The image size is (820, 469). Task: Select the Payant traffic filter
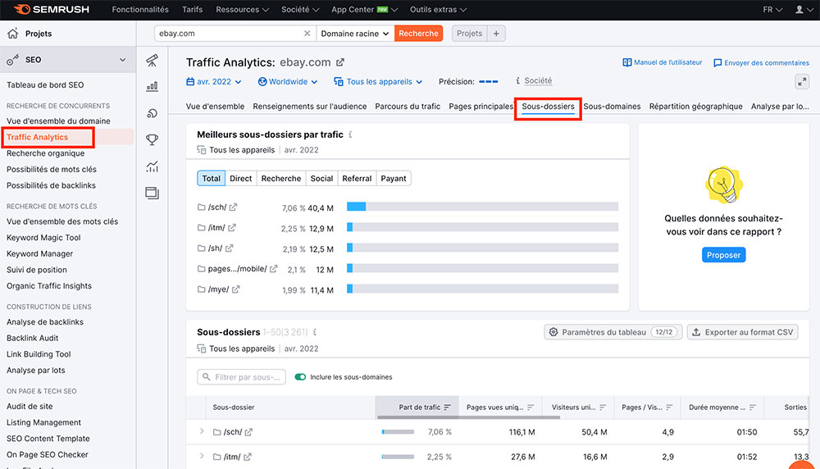pyautogui.click(x=394, y=178)
